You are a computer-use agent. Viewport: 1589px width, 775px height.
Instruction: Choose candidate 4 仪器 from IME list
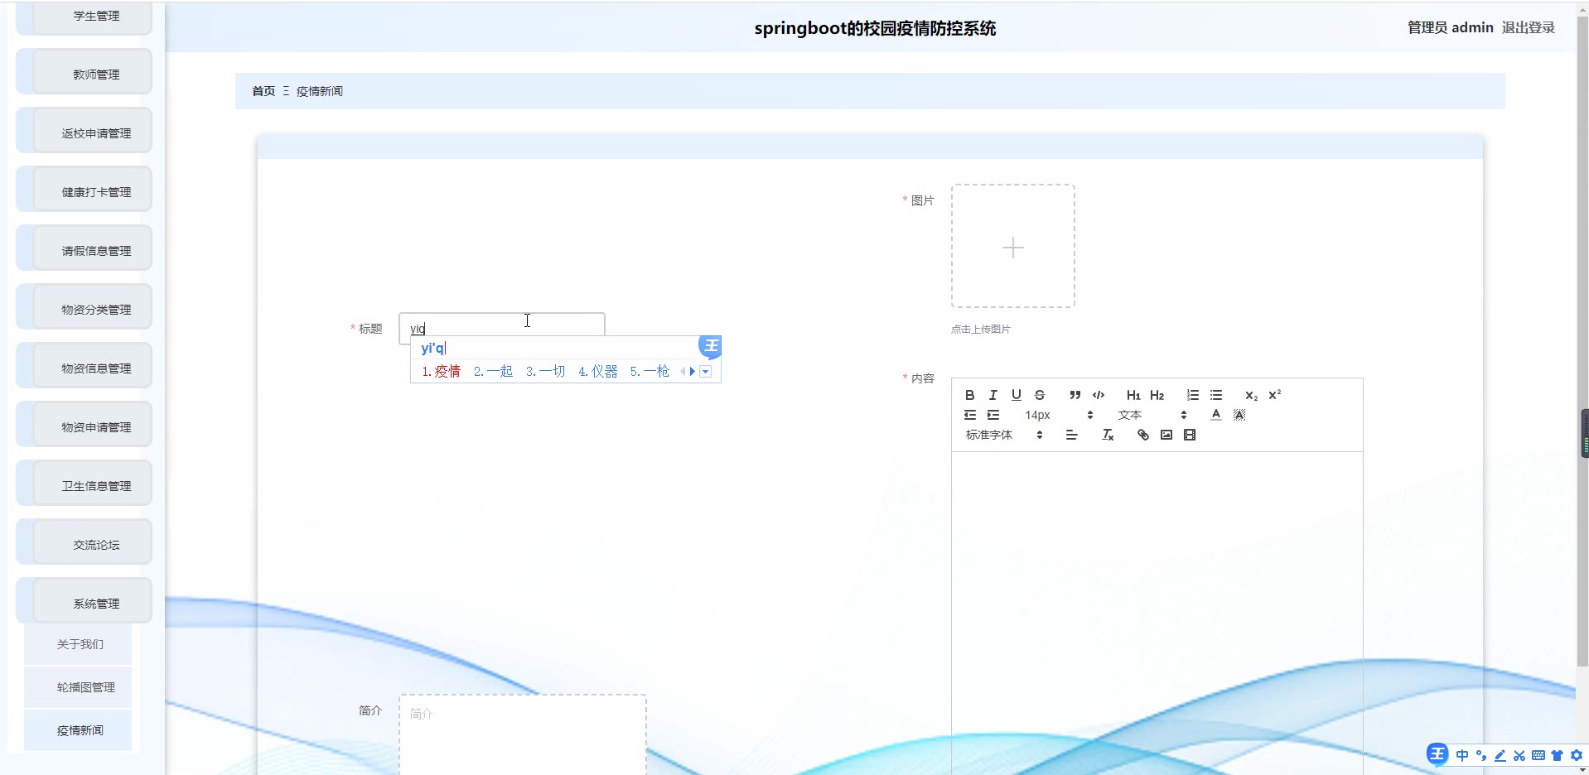pos(597,372)
